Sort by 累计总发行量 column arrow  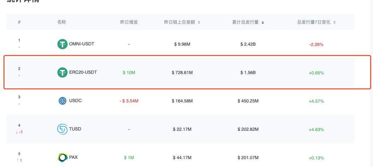[263, 22]
